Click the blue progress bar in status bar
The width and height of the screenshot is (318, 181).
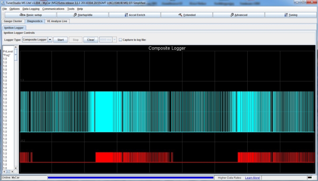pyautogui.click(x=130, y=177)
